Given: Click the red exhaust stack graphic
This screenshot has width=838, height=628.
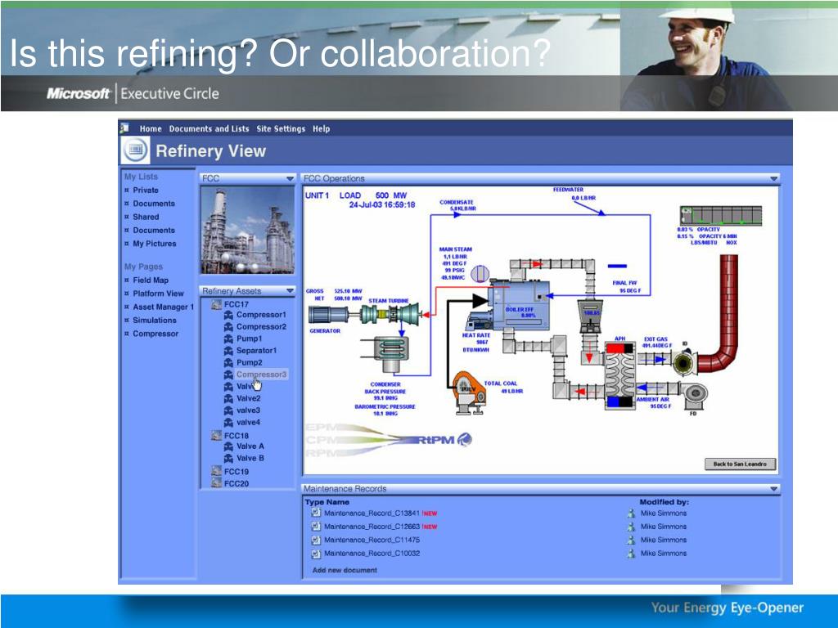Looking at the screenshot, I should pos(719,313).
